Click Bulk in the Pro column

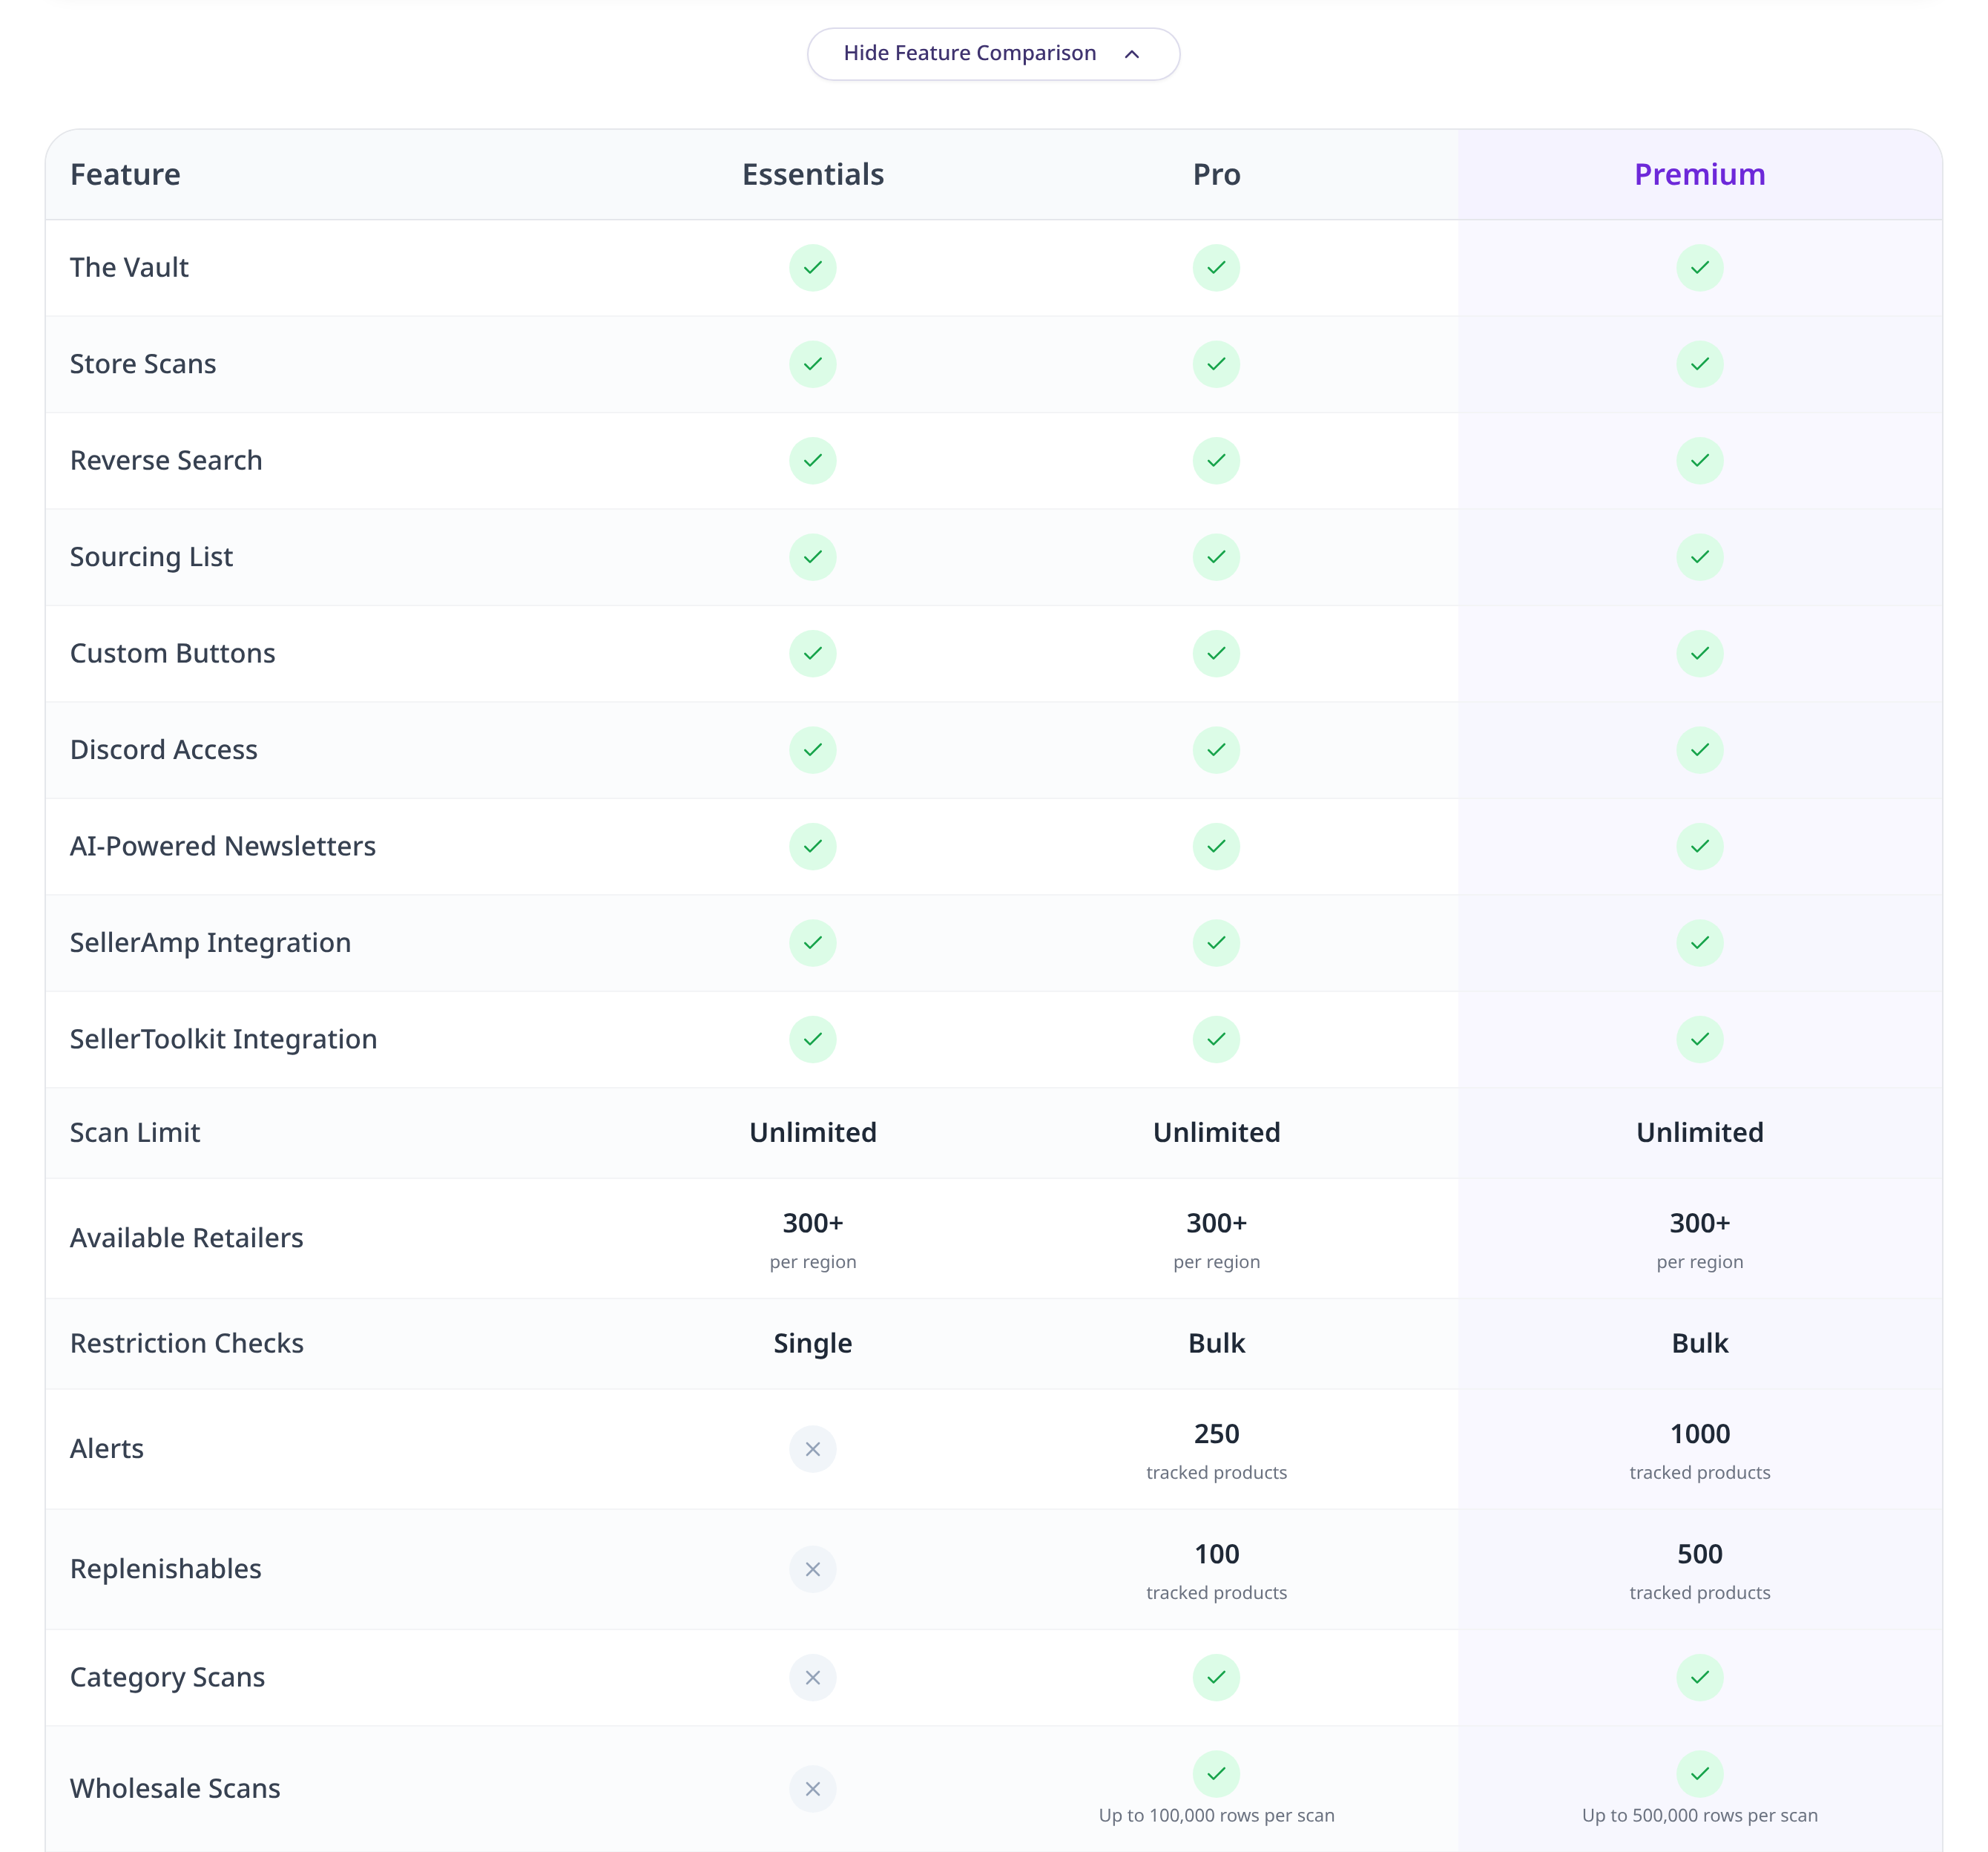point(1216,1344)
